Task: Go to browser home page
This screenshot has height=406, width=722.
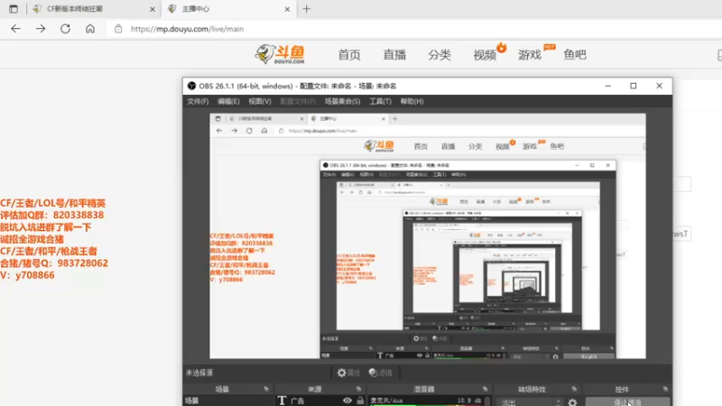Action: [x=90, y=29]
